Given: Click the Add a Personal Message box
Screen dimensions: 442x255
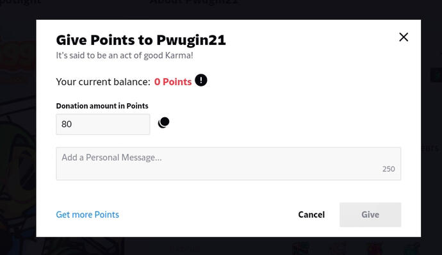Looking at the screenshot, I should coord(228,163).
